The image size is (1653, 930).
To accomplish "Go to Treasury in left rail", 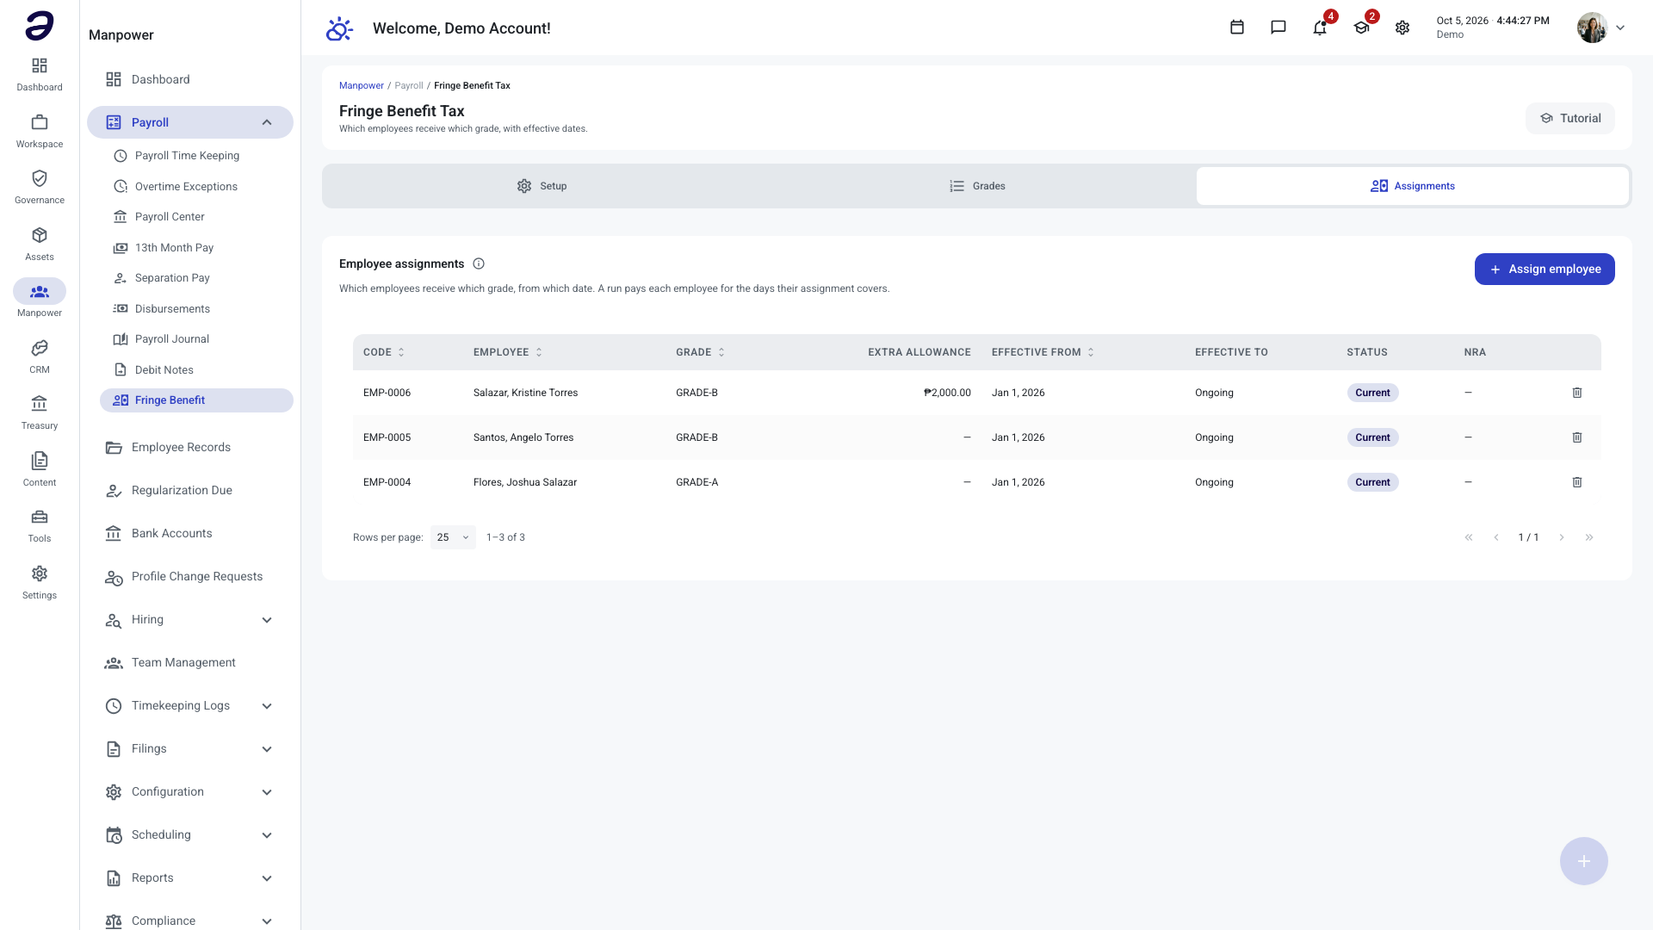I will 40,412.
